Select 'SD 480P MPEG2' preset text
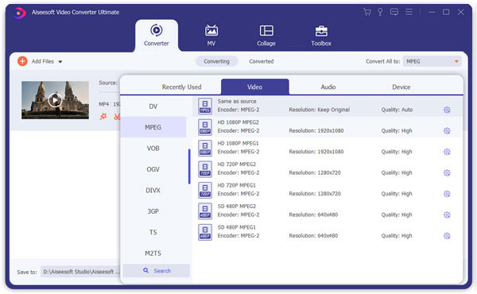 coord(236,206)
